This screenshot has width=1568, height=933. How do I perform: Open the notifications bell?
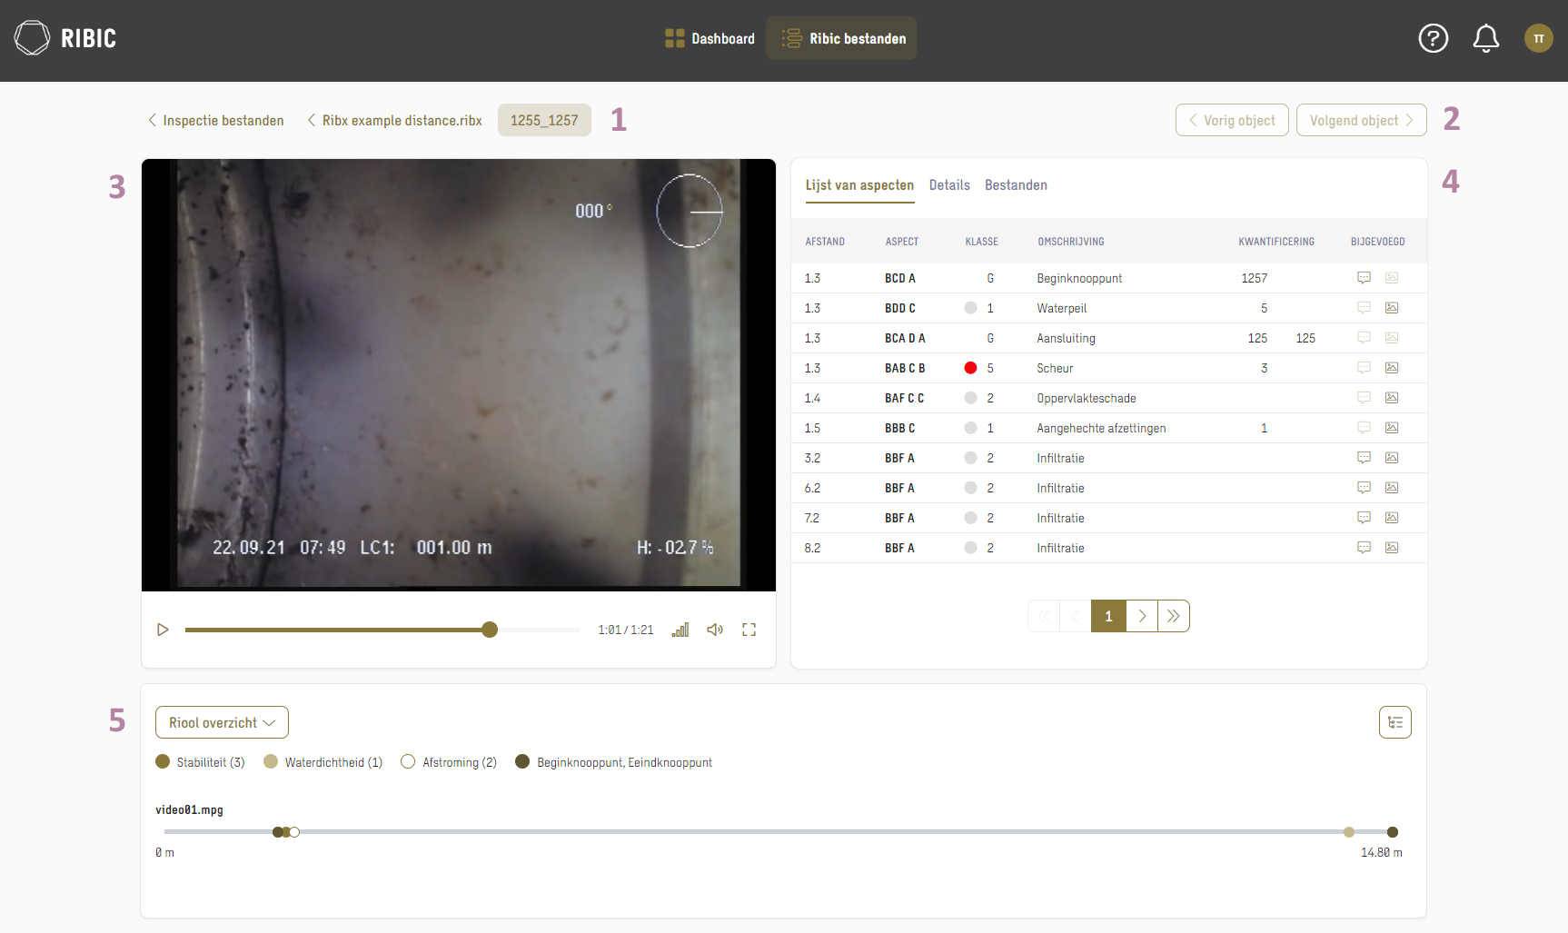point(1485,38)
